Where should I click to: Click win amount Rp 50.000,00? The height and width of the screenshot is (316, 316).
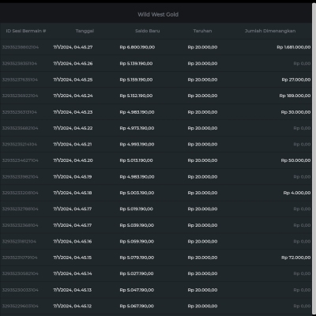[x=295, y=160]
